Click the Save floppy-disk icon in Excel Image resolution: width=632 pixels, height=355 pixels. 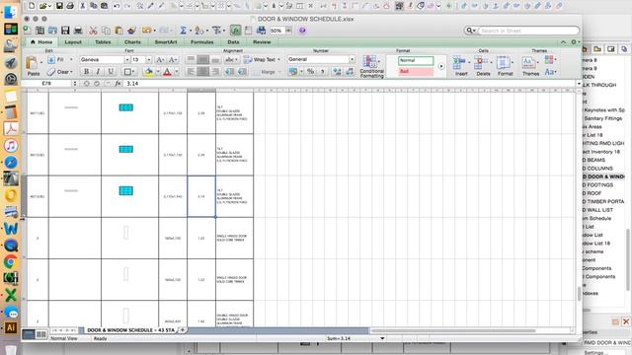(x=65, y=31)
